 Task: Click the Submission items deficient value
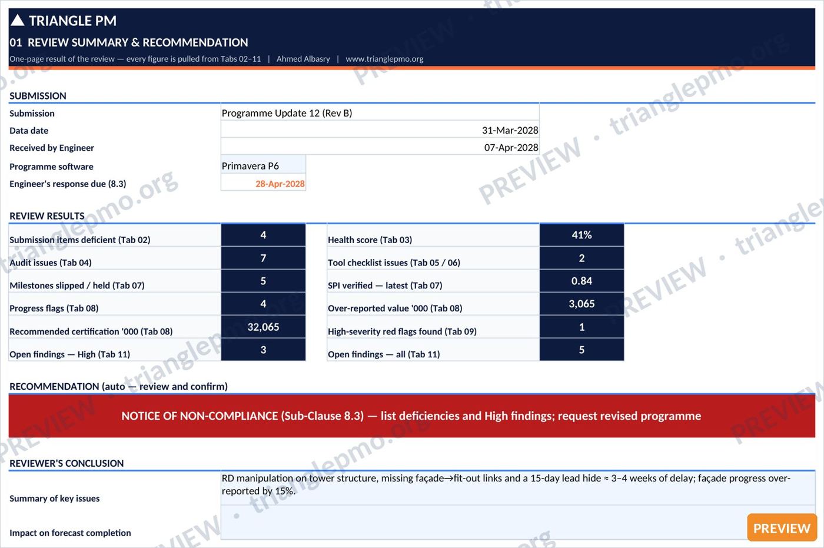263,235
